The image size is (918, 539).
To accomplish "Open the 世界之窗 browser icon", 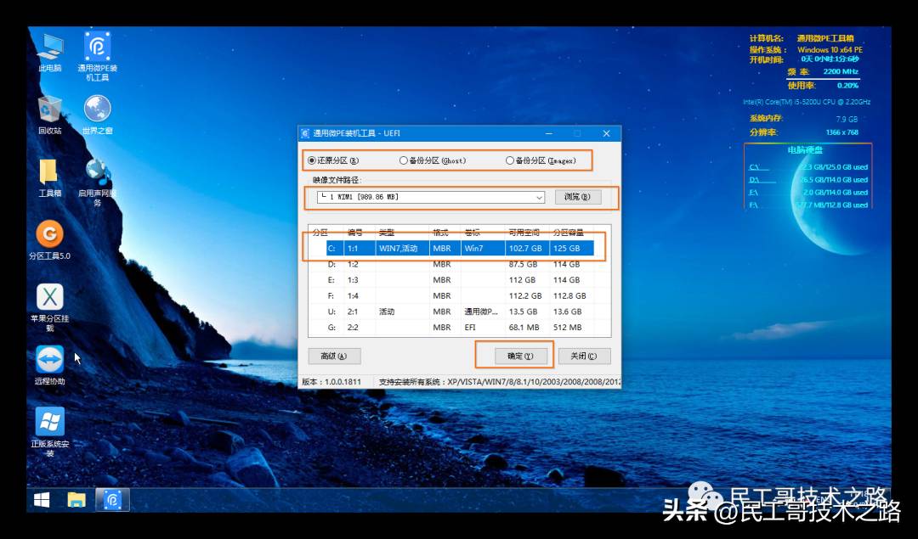I will point(97,115).
